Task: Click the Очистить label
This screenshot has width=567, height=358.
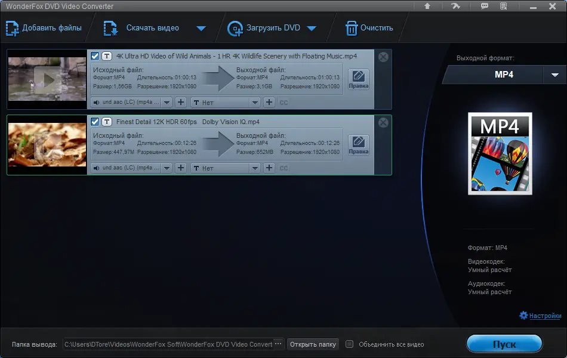Action: 377,28
